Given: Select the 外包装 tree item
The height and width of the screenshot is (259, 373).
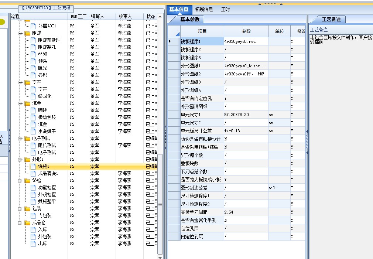Looking at the screenshot, I should (x=45, y=237).
